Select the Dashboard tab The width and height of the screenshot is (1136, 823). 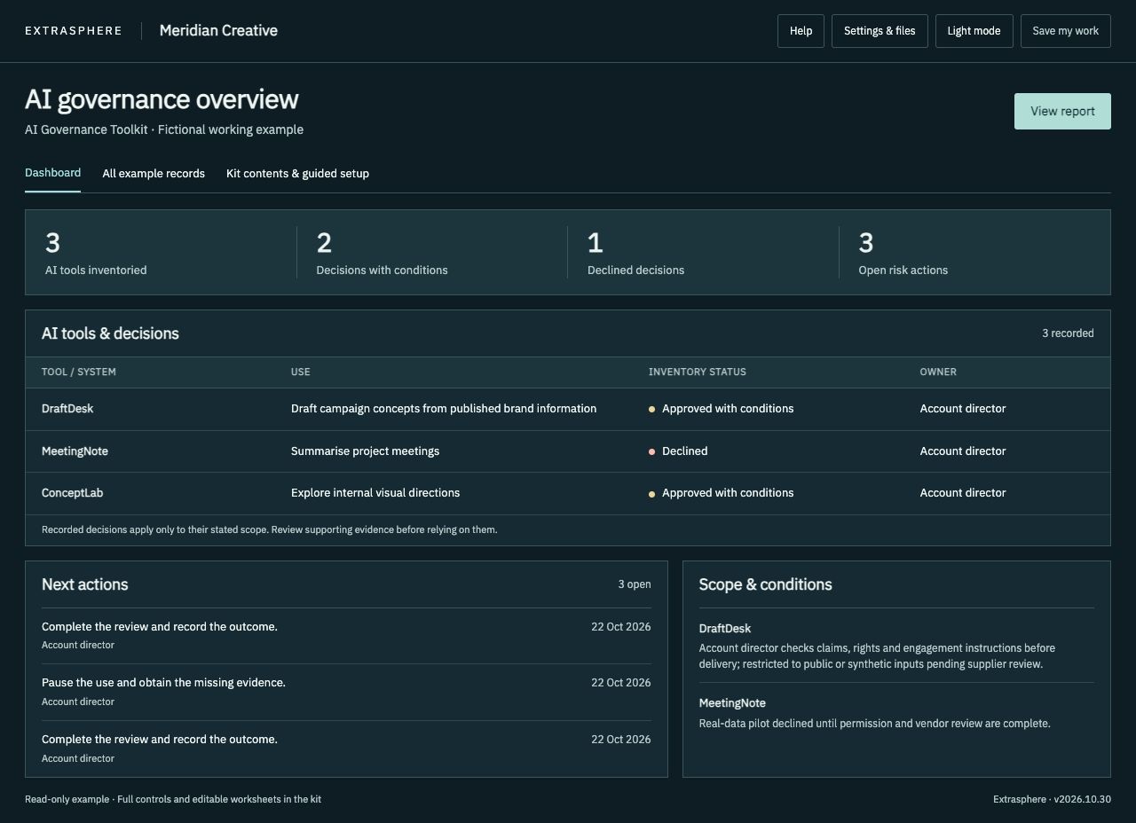tap(52, 173)
